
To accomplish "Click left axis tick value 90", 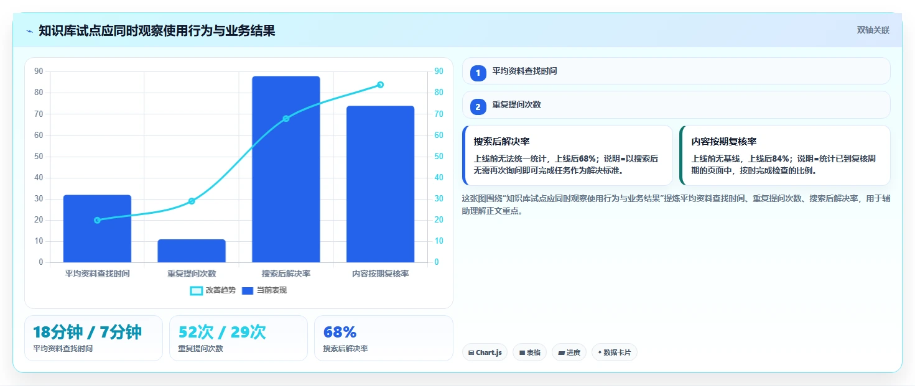I will pos(39,71).
